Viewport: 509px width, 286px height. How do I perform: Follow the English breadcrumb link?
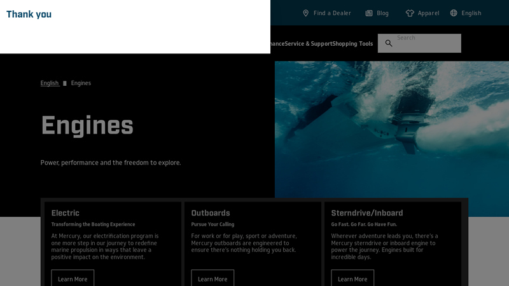tap(50, 83)
